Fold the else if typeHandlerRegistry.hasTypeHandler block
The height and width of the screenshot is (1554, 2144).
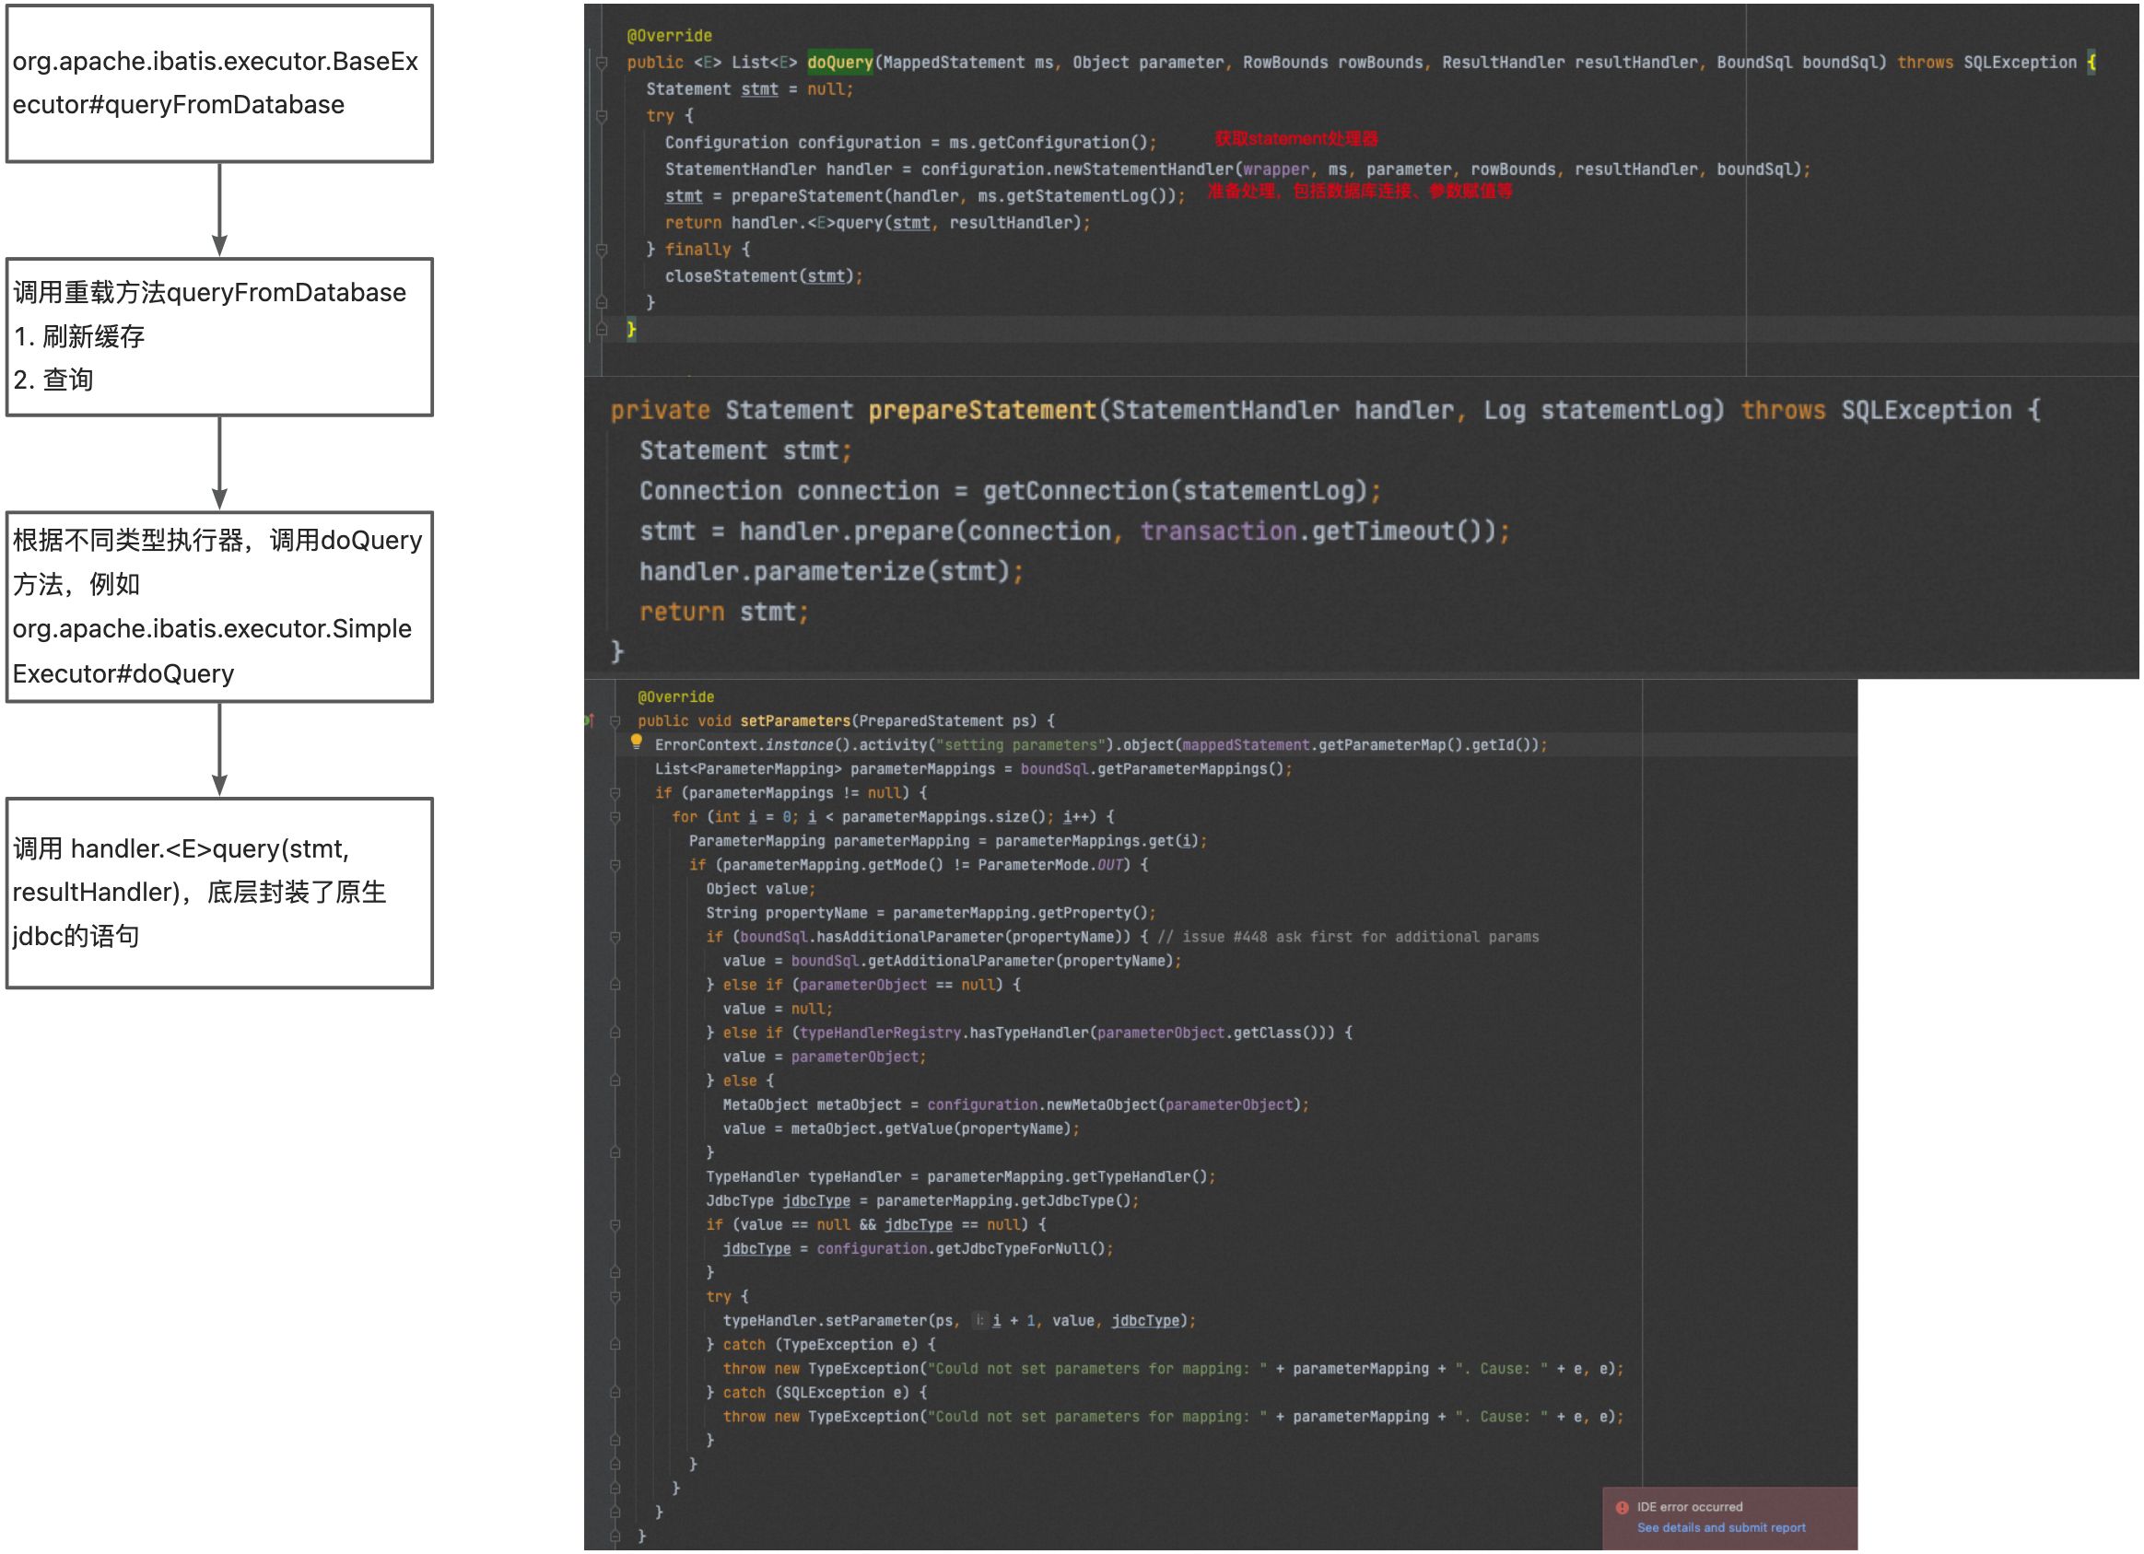tap(615, 1034)
